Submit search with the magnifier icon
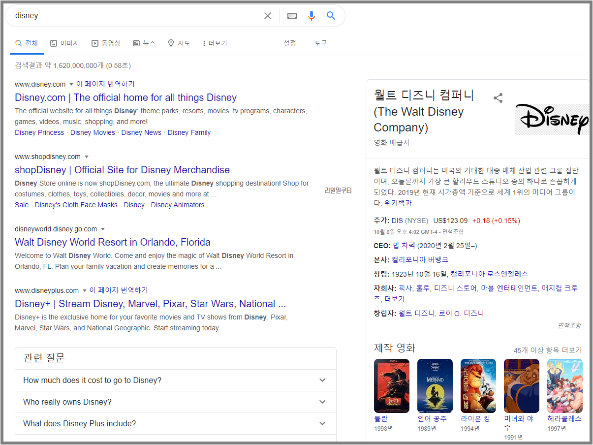This screenshot has width=593, height=445. tap(331, 16)
